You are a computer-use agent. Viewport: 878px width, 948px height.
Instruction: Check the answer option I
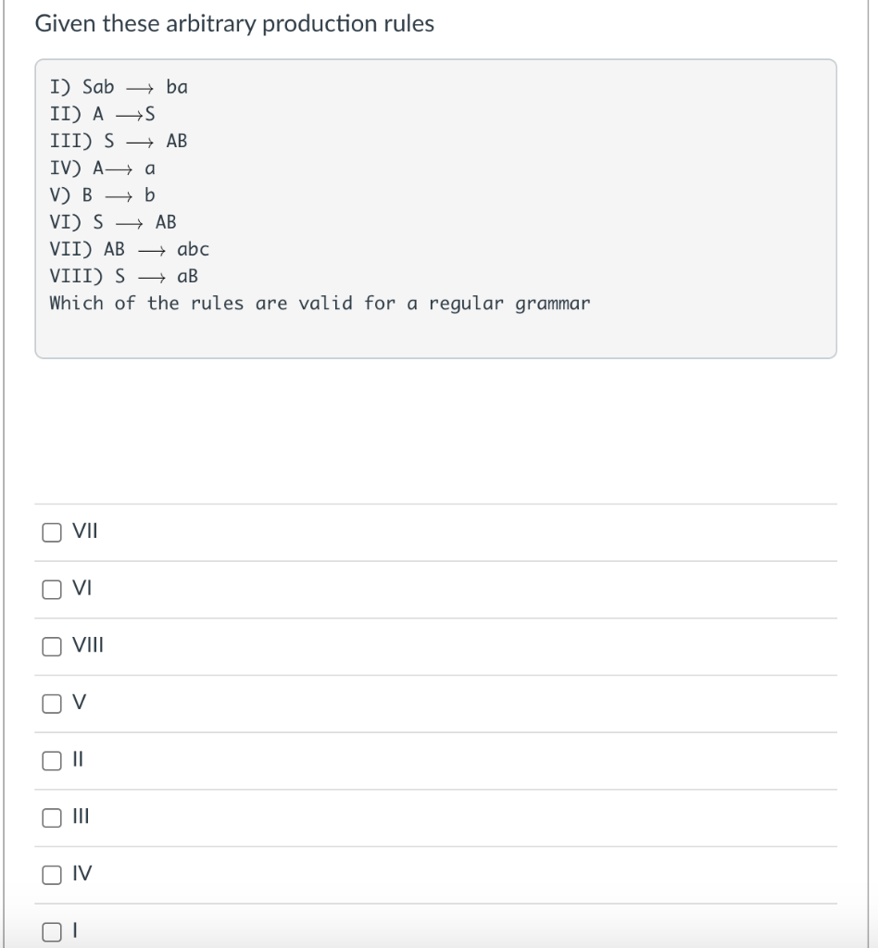[52, 929]
